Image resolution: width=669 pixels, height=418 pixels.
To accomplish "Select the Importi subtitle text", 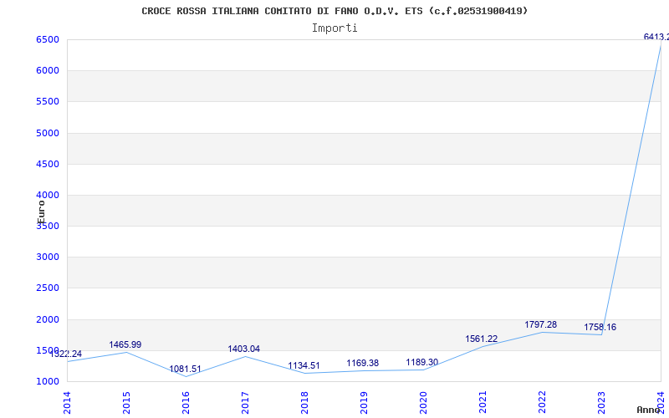I will tap(334, 28).
